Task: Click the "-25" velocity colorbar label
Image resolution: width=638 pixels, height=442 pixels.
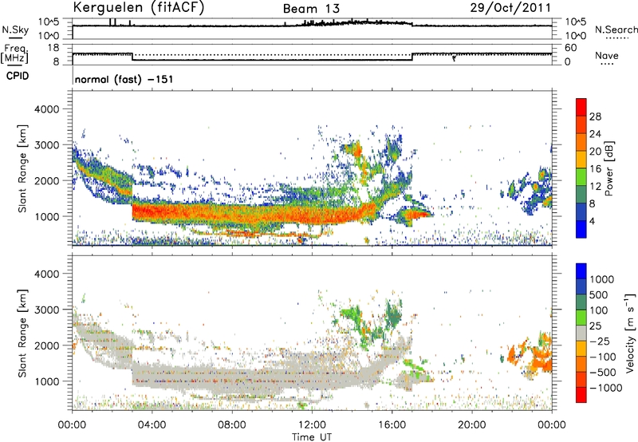Action: pyautogui.click(x=599, y=341)
